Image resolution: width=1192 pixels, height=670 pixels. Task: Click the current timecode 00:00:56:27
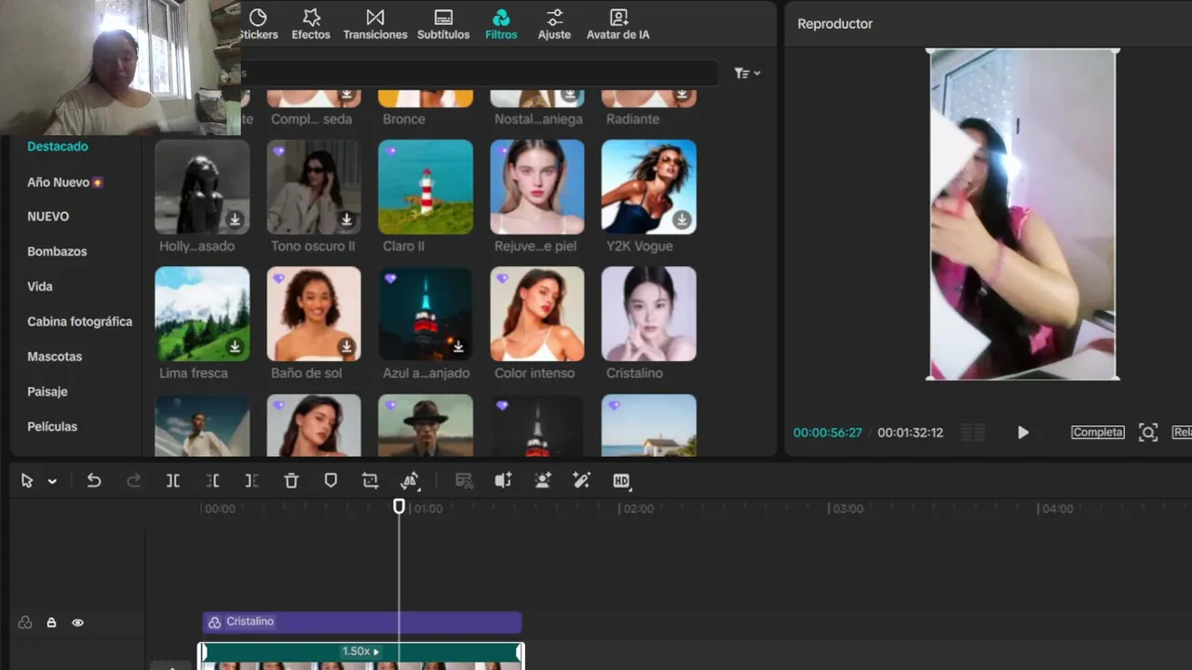(x=828, y=433)
